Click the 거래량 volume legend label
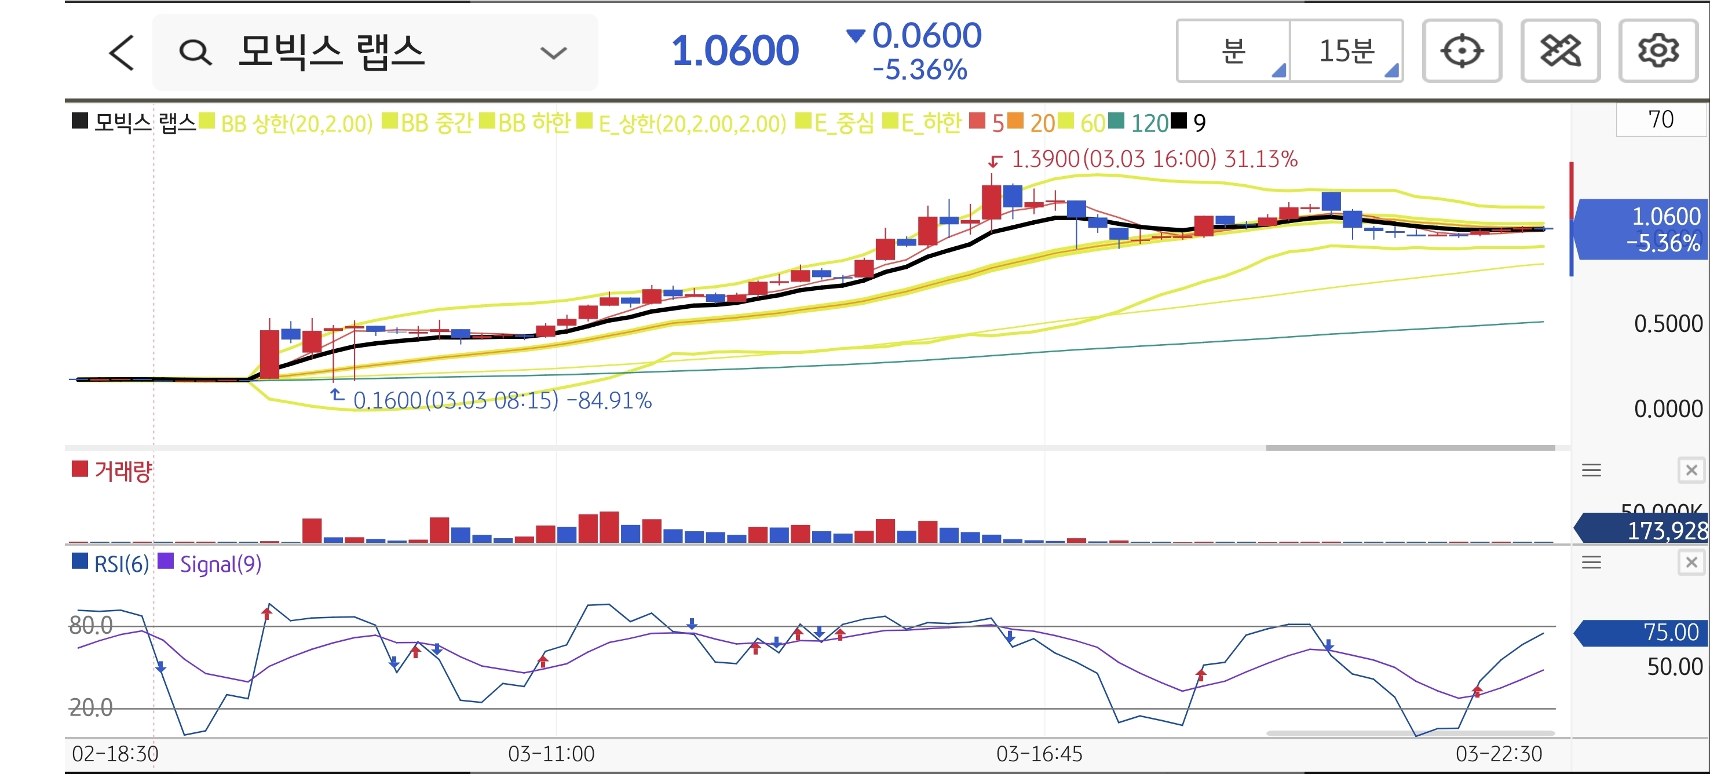 123,472
